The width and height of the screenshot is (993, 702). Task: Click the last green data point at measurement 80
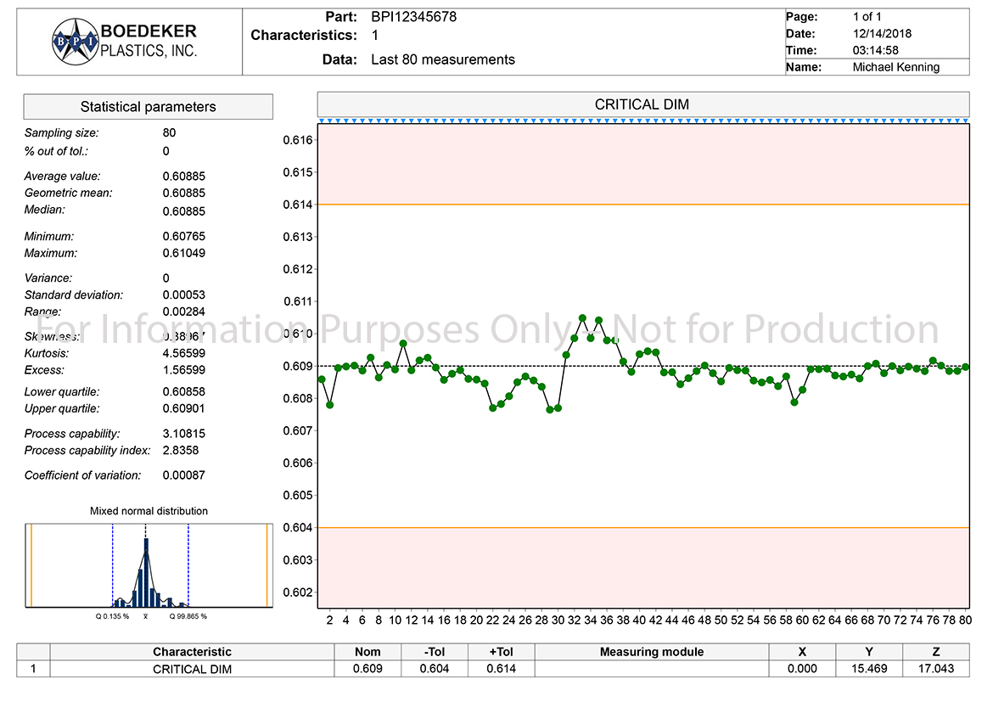click(966, 368)
